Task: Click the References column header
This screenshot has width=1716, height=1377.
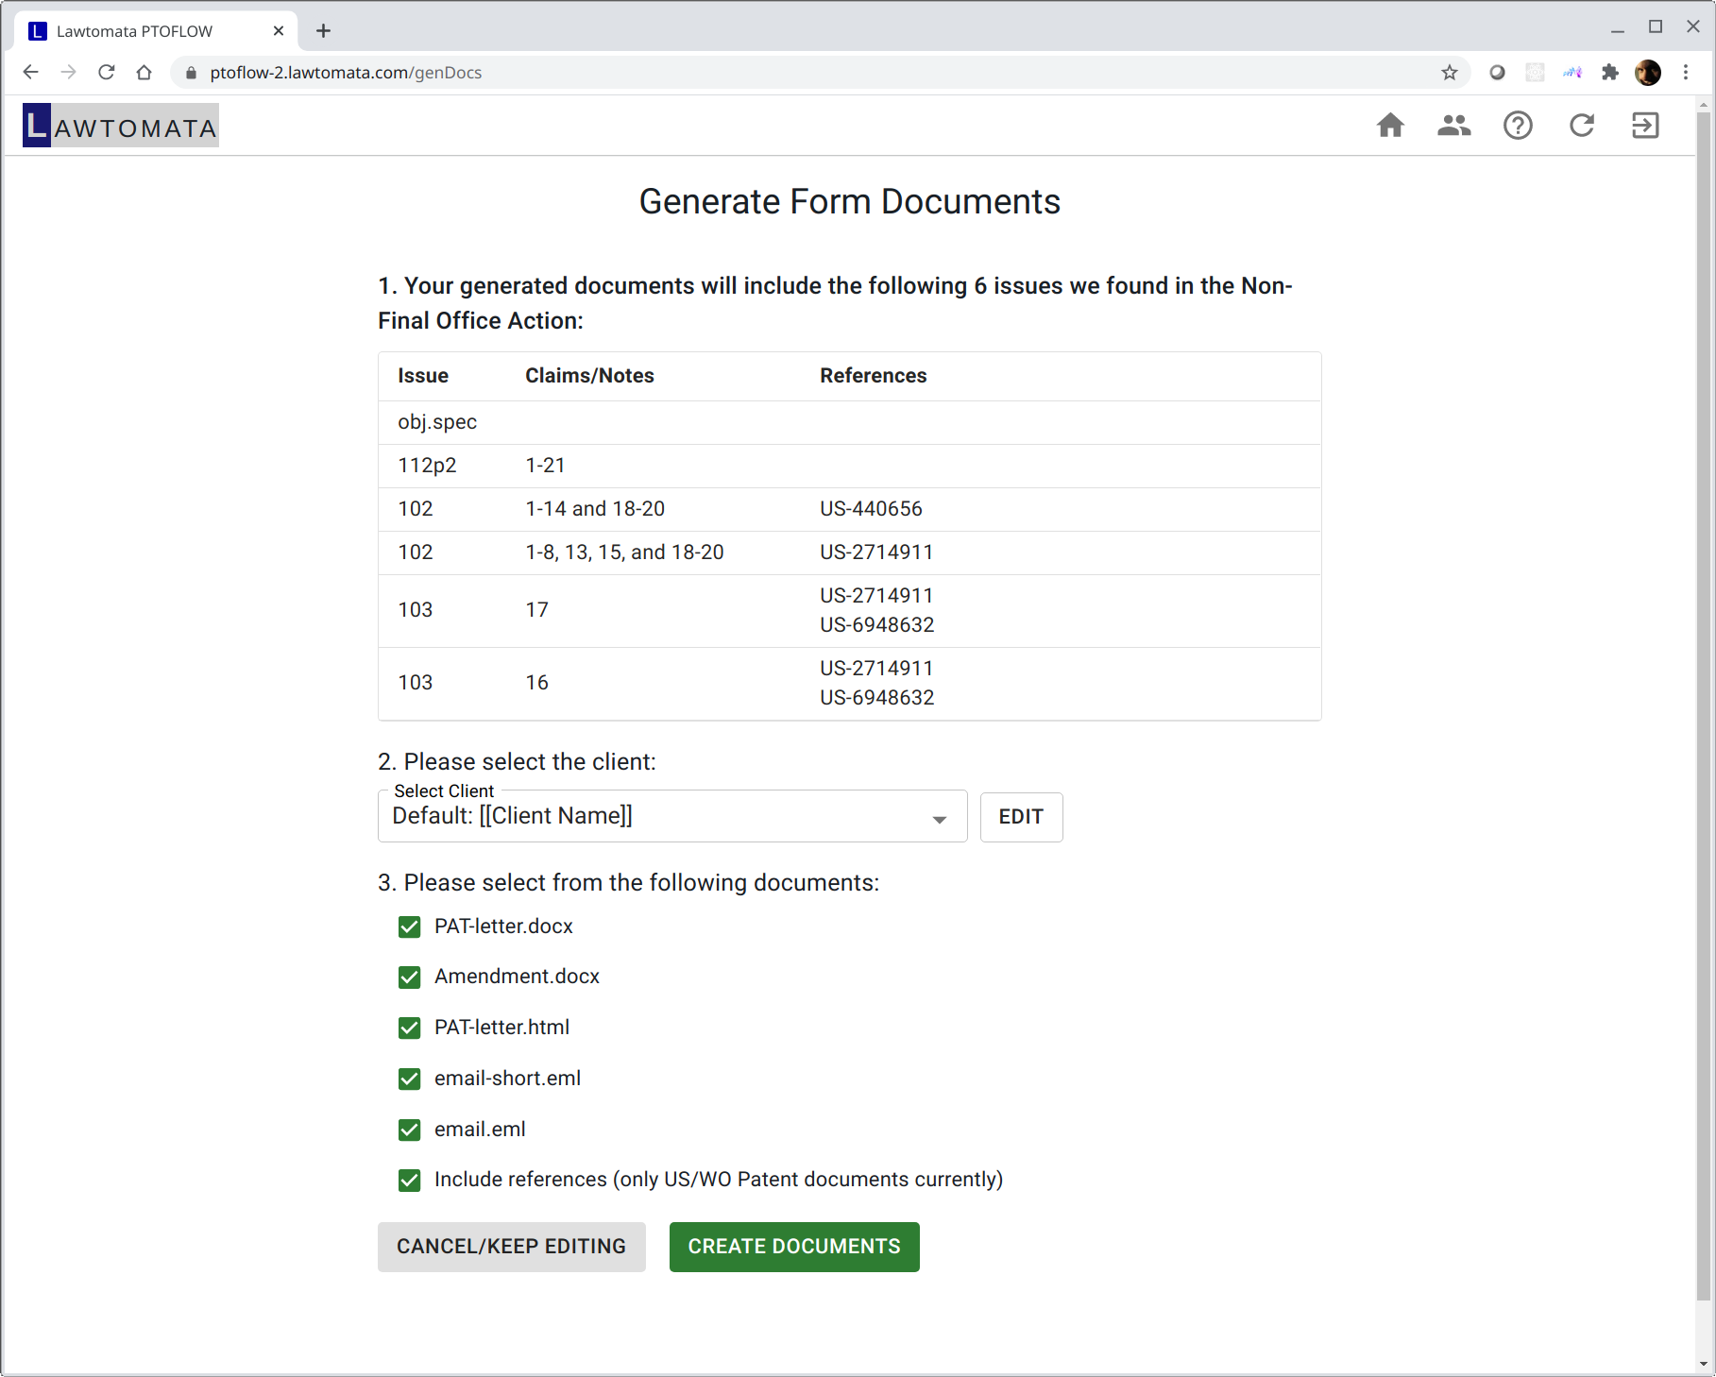Action: (x=873, y=376)
